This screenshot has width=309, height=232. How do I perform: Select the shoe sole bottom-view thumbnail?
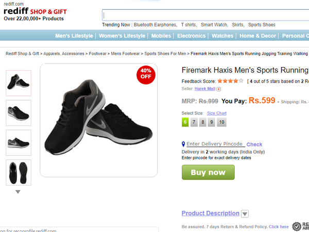[19, 173]
